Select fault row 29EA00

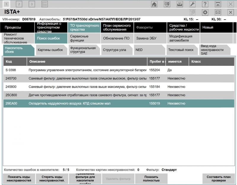tap(119, 103)
